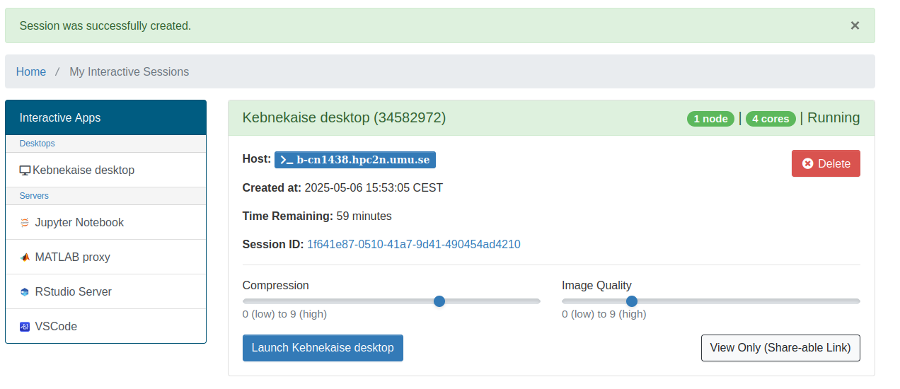Open host b-cn1438.hpc2n.umu.se terminal link
900x389 pixels.
[x=355, y=159]
